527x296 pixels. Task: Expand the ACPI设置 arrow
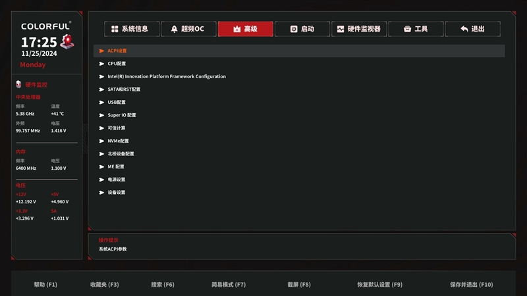101,51
